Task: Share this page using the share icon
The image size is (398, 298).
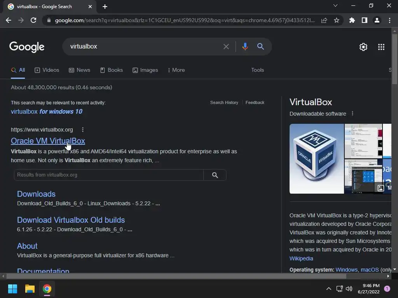Action: 324,20
